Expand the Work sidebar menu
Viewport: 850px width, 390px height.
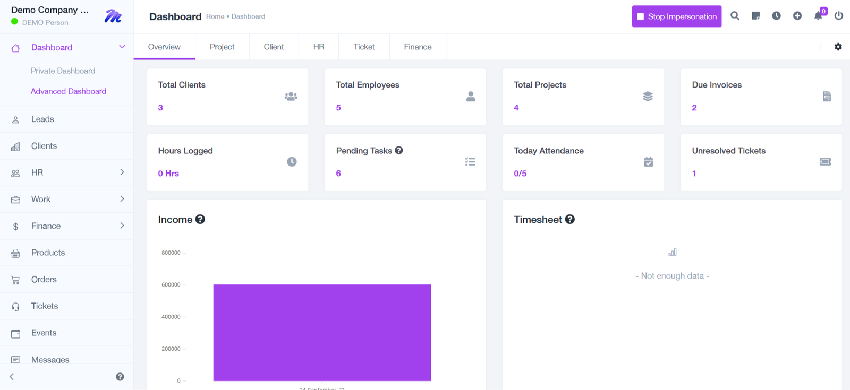[x=122, y=199]
